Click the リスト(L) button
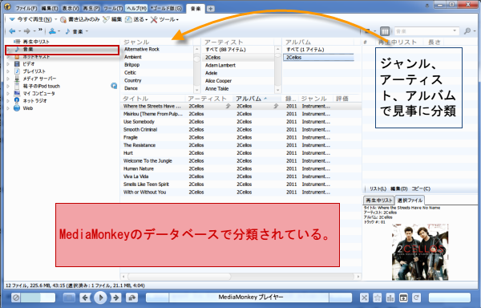Viewport: 481px width, 308px height. 378,188
